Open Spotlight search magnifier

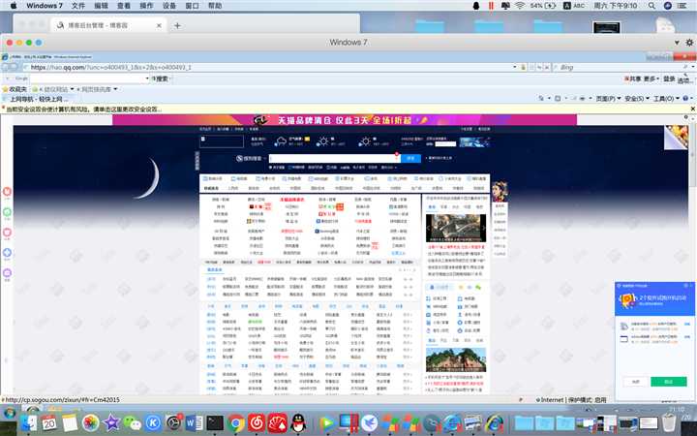[x=652, y=6]
